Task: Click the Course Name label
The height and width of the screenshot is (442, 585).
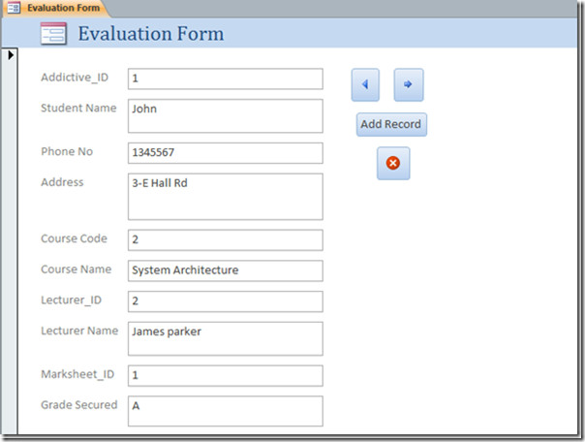Action: tap(77, 269)
